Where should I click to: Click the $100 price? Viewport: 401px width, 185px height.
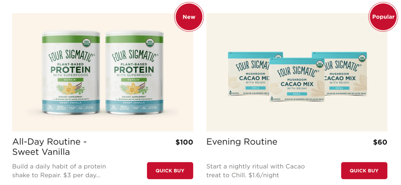184,142
